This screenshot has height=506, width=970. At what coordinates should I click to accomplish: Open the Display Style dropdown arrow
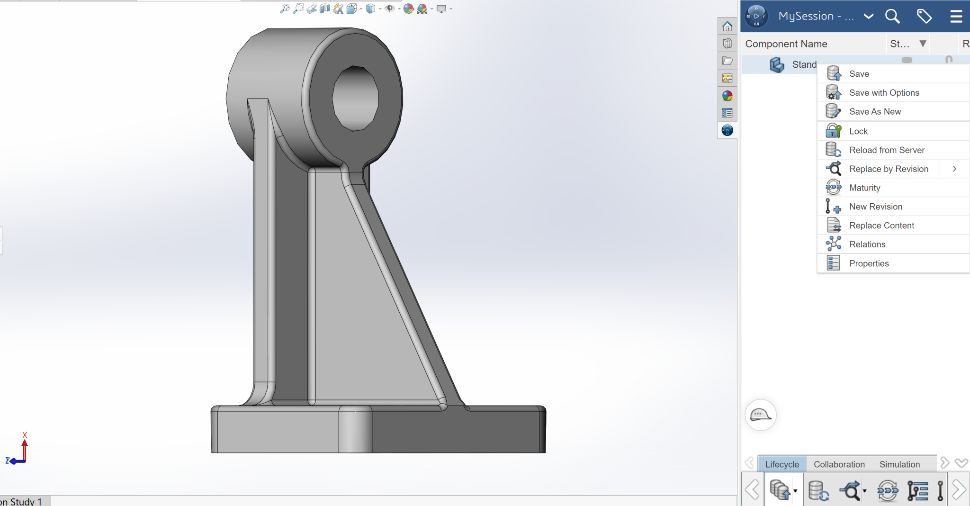pos(380,9)
